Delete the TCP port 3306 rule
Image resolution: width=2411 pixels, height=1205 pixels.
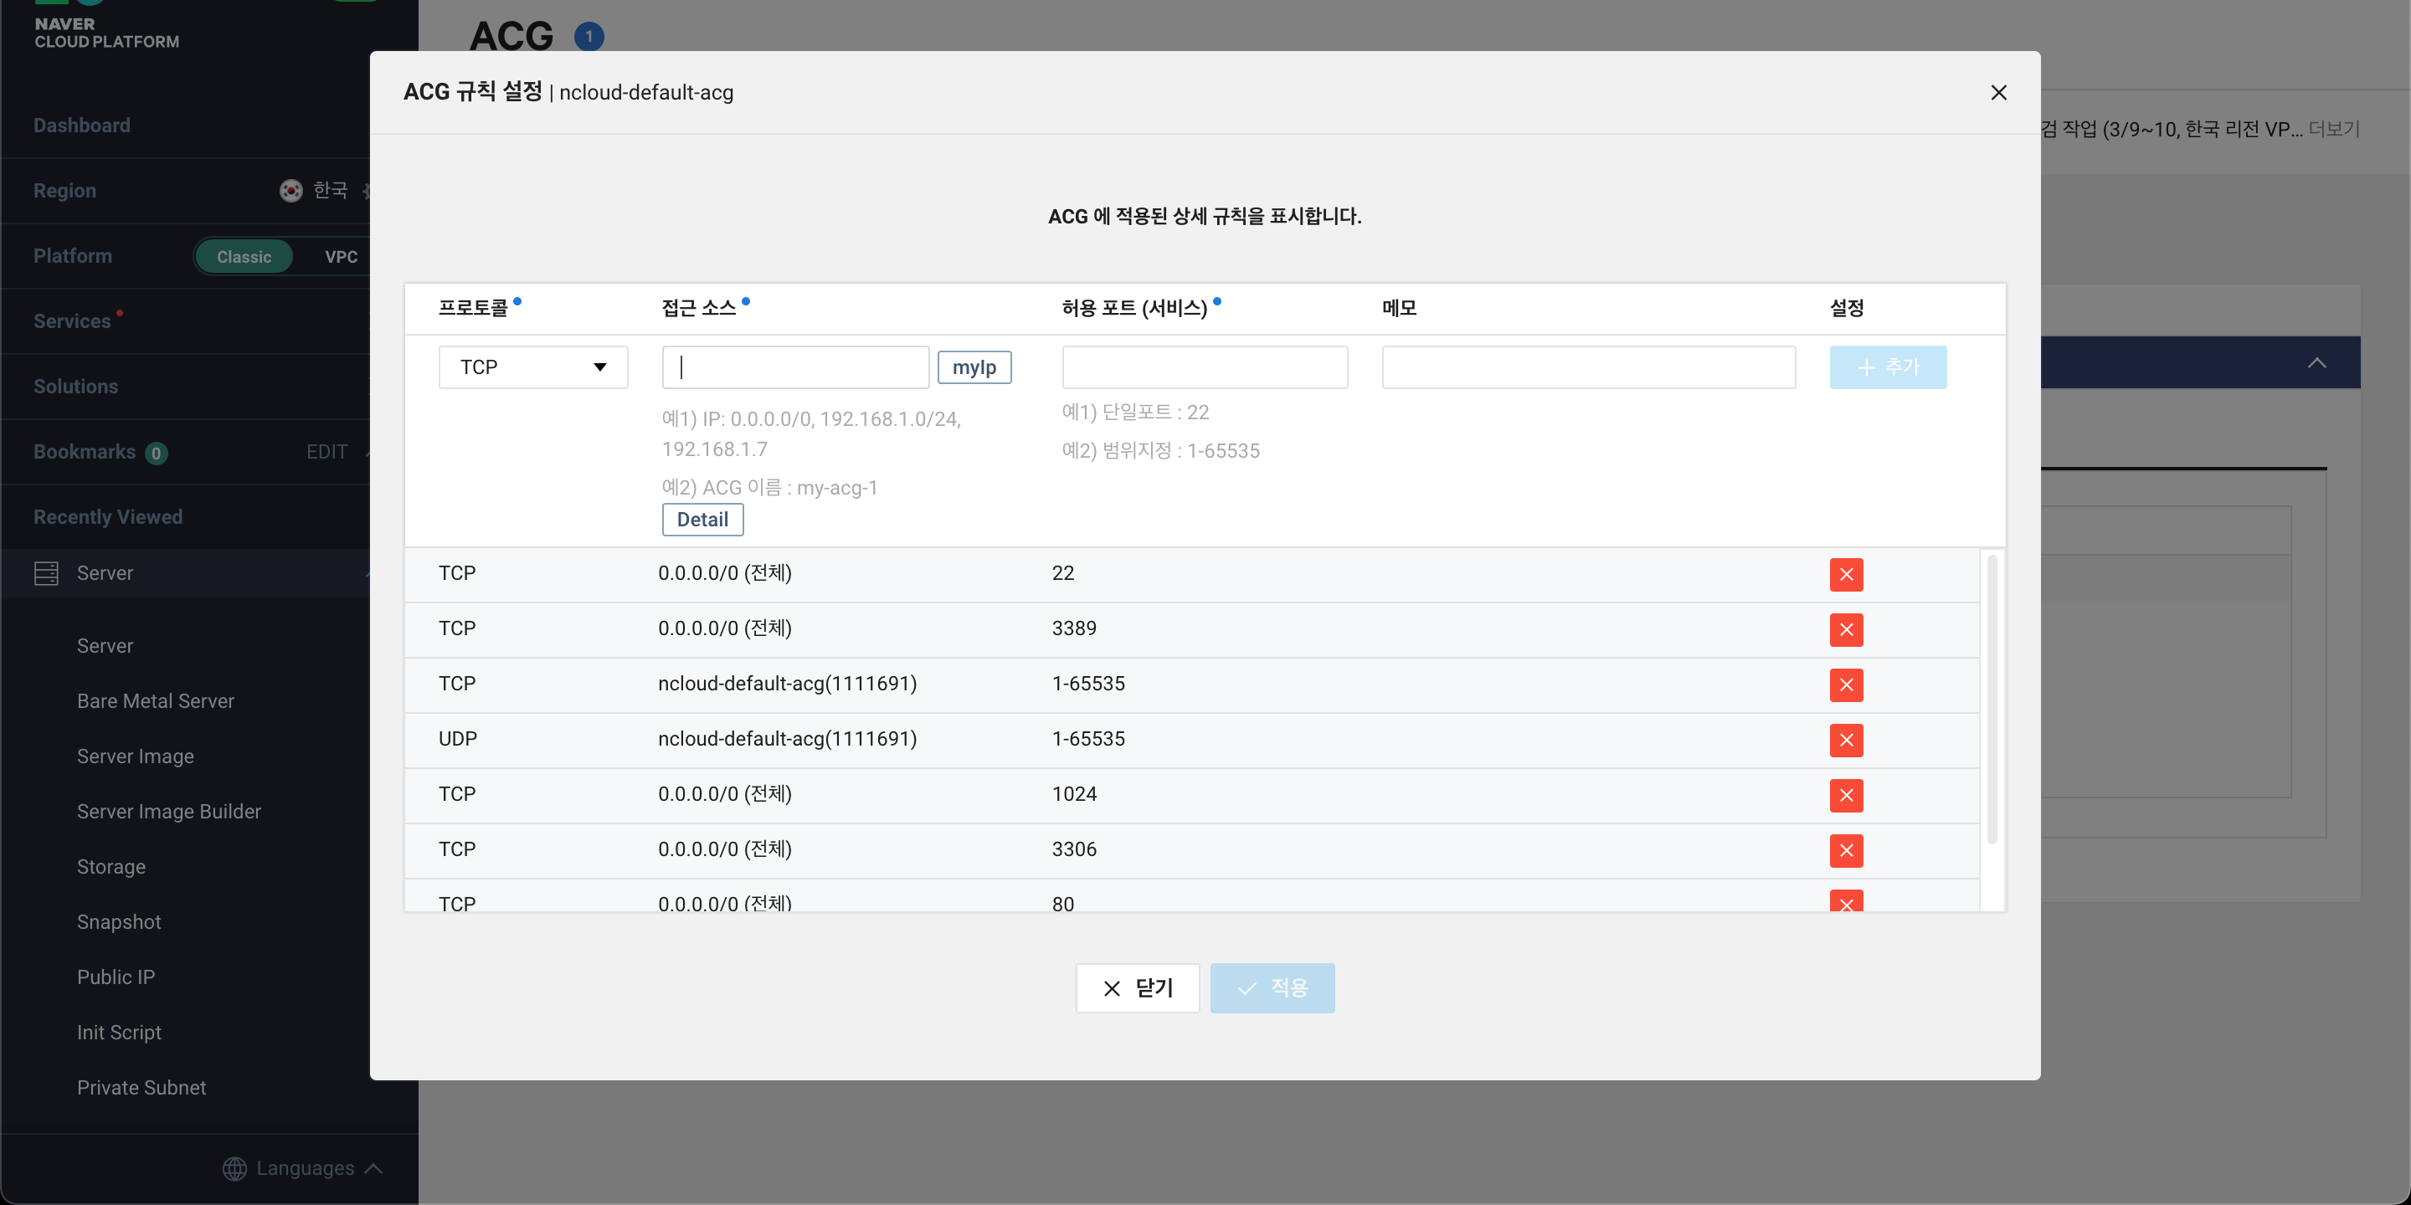point(1846,850)
